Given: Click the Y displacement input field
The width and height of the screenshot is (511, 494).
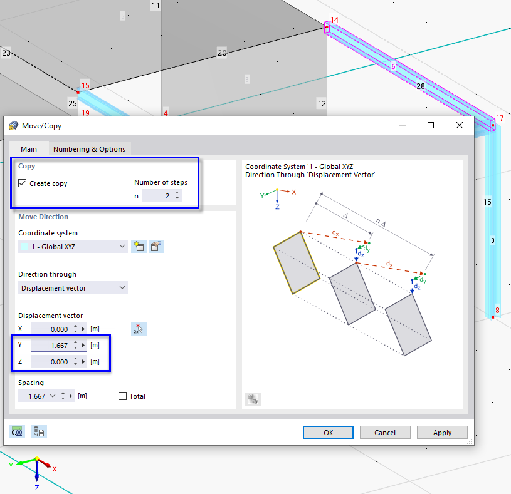Looking at the screenshot, I should pyautogui.click(x=51, y=345).
